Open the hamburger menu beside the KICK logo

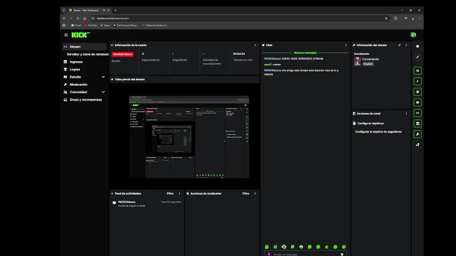point(66,35)
